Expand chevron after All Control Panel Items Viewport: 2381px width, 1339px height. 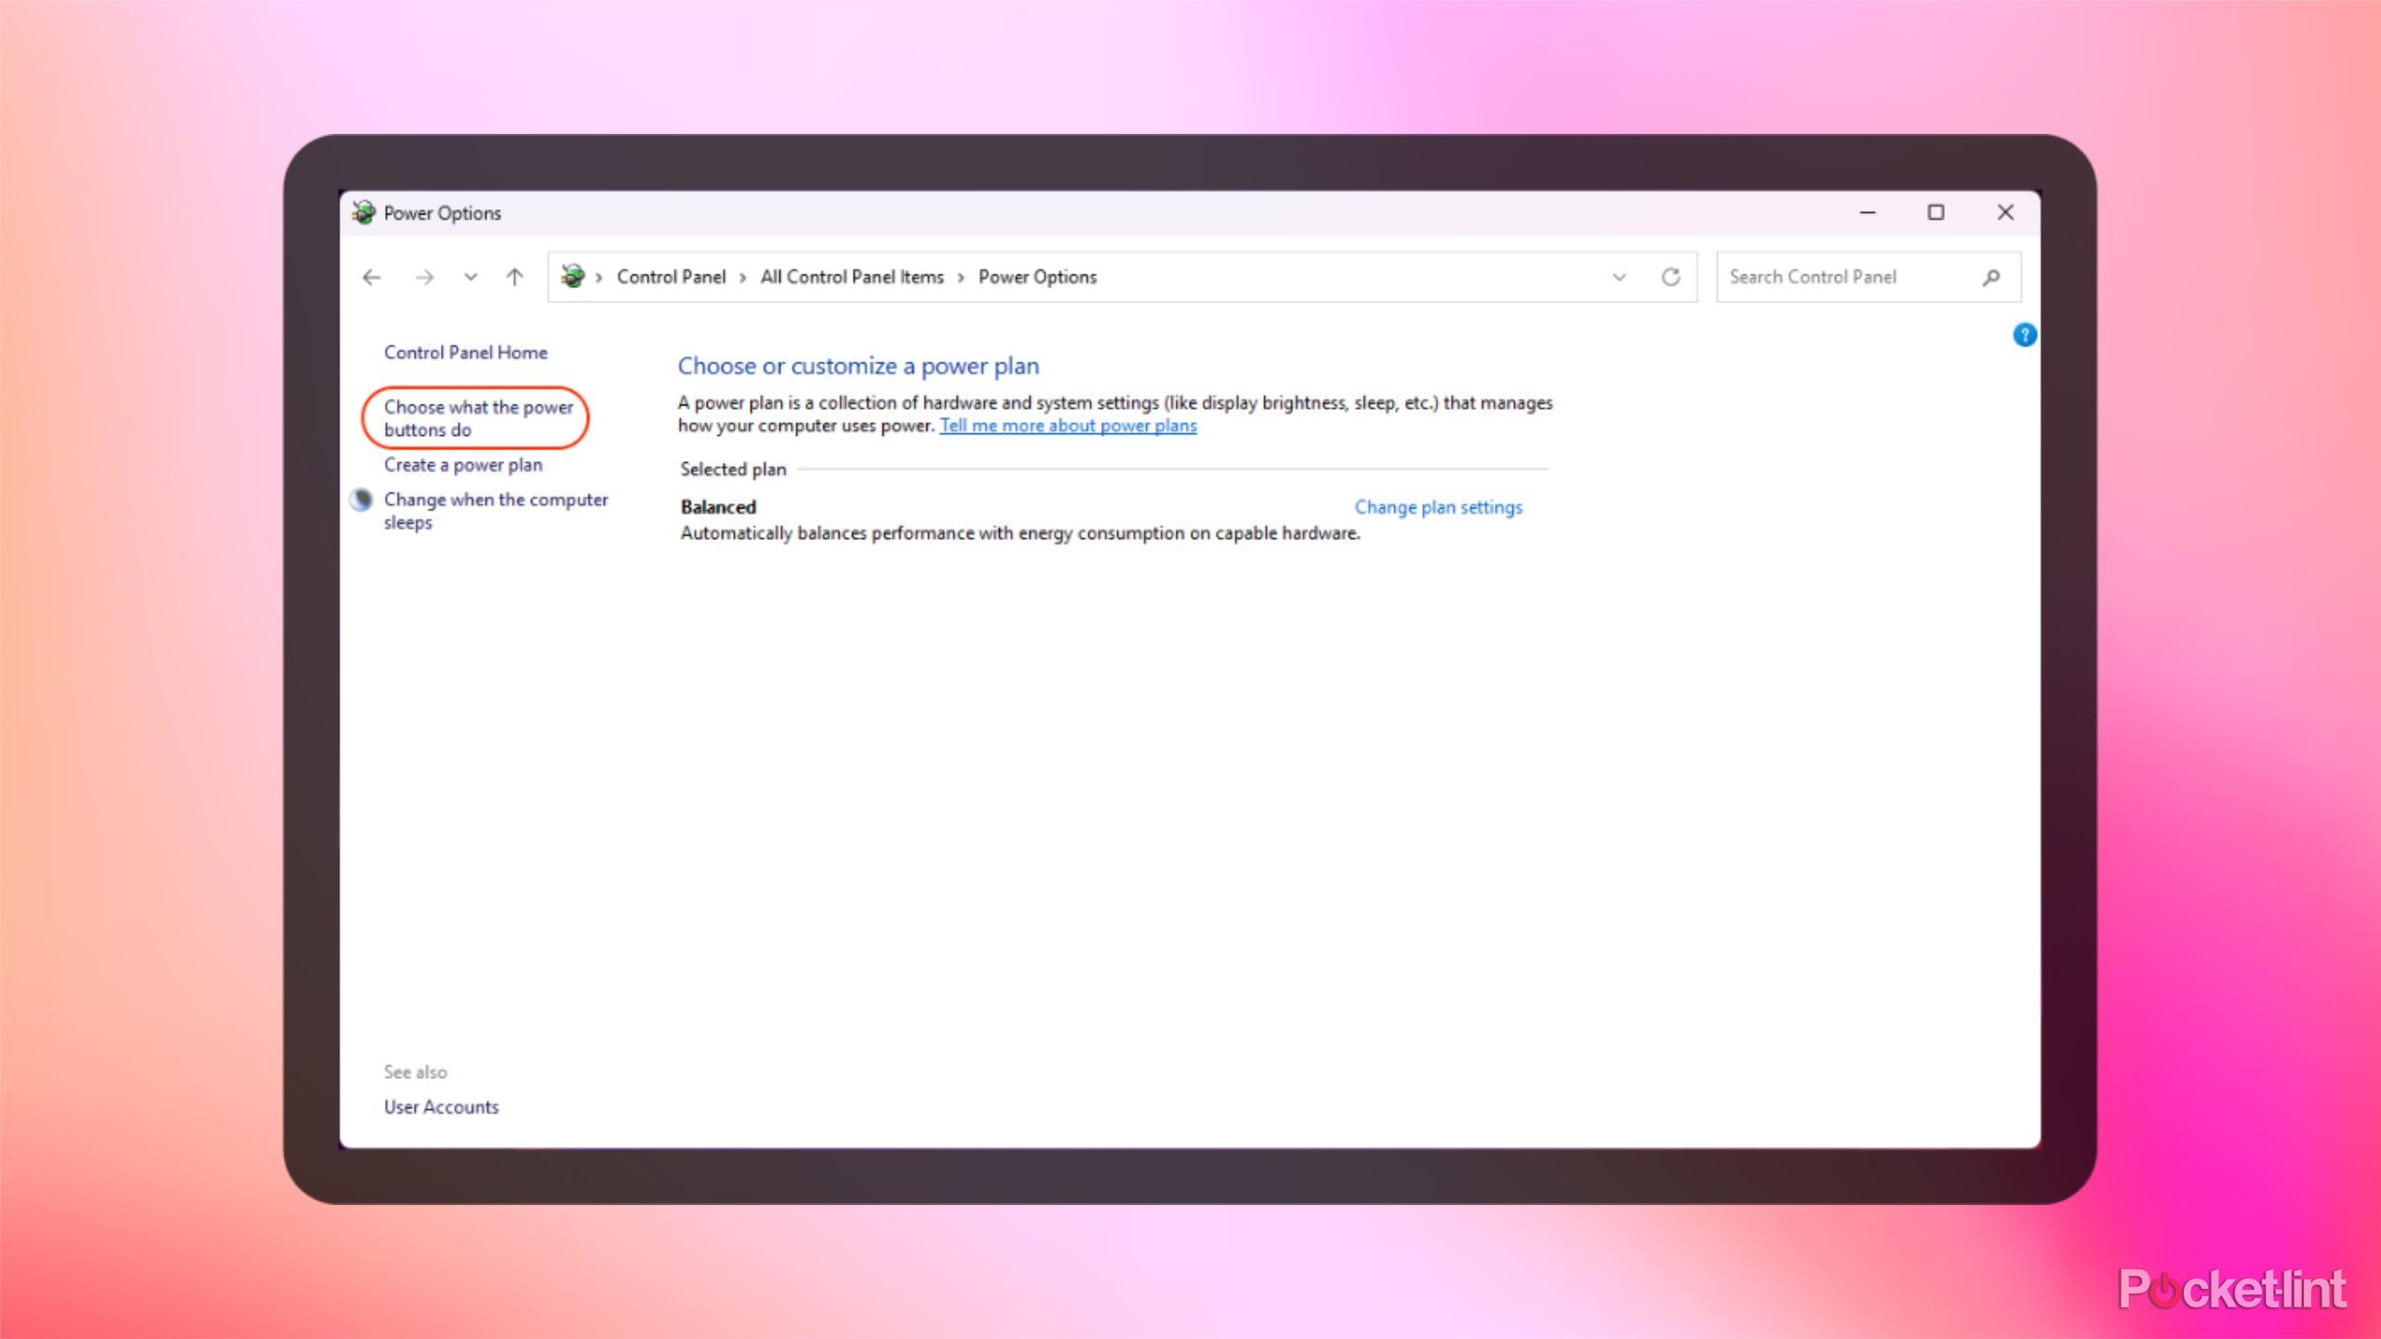tap(961, 277)
